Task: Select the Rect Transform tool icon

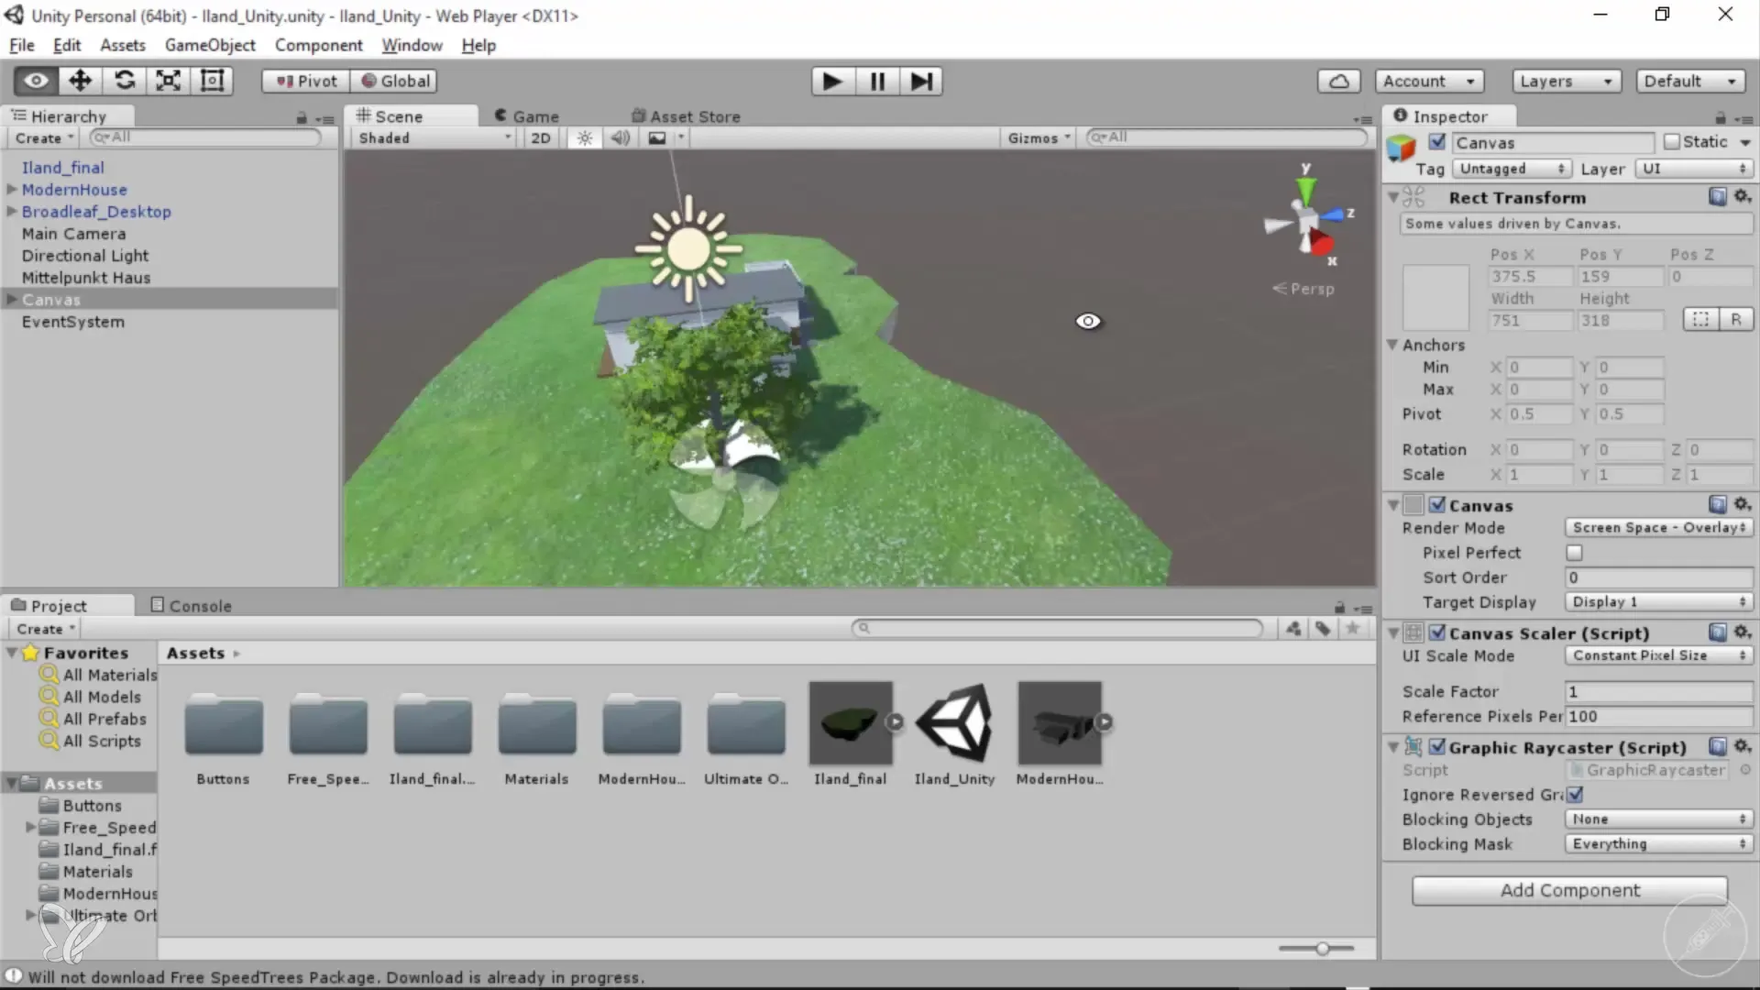Action: pyautogui.click(x=213, y=81)
